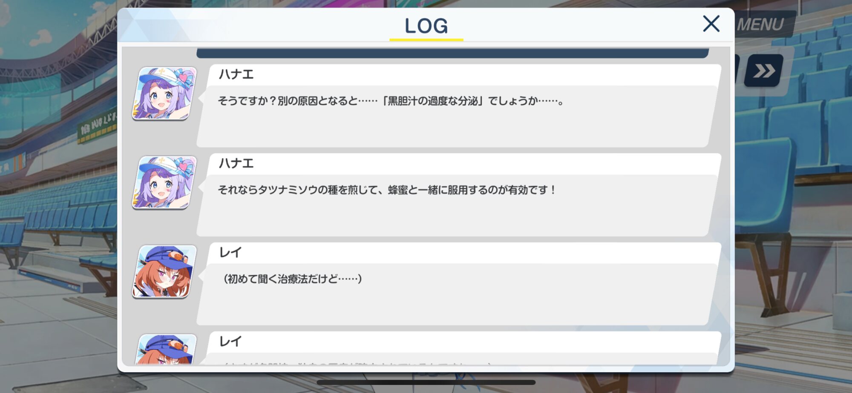Close the LOG window with the X

(711, 24)
